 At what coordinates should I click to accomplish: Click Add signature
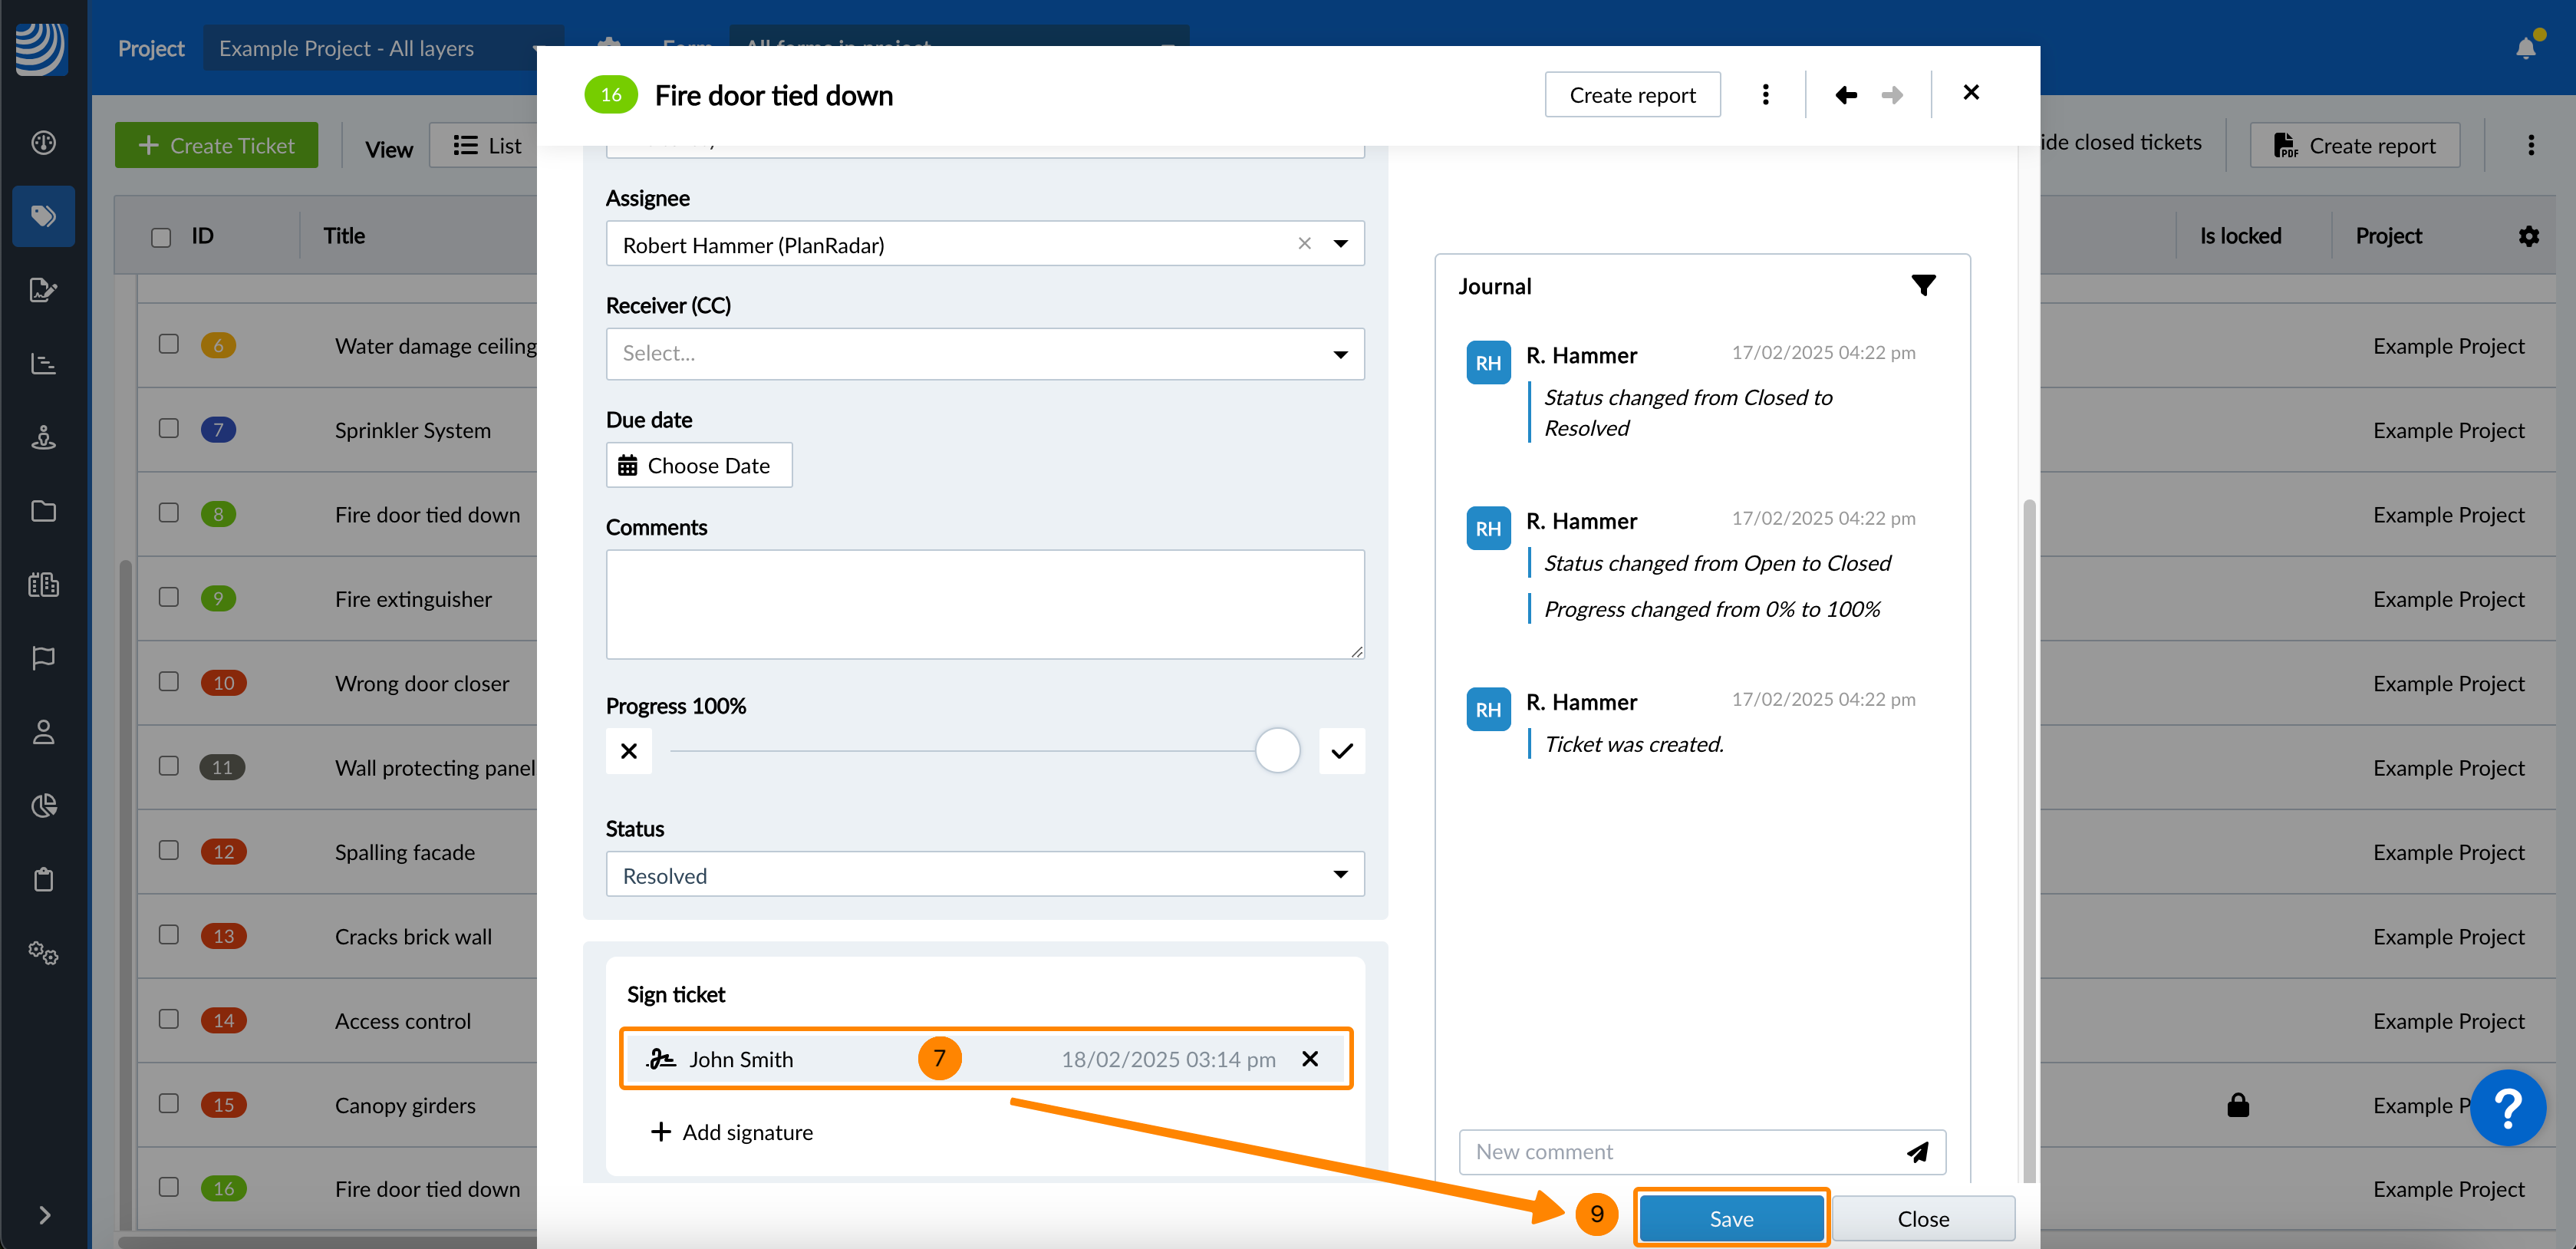tap(732, 1132)
